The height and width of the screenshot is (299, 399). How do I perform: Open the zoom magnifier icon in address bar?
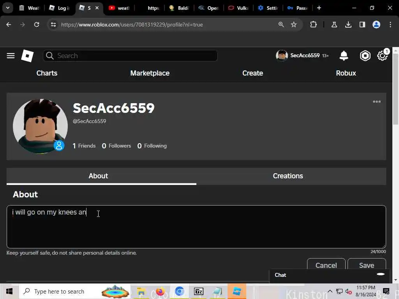point(281,25)
